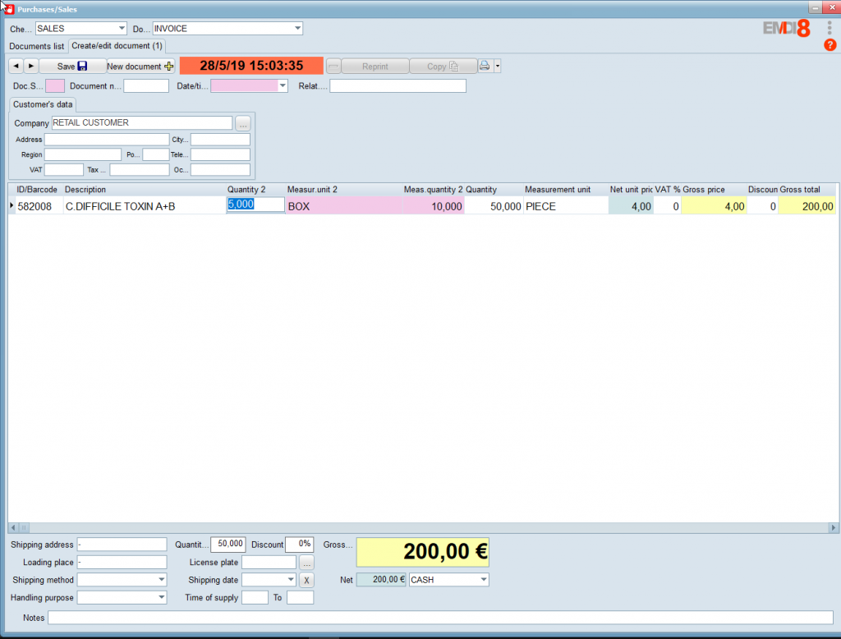
Task: Switch to the Documents list tab
Action: [36, 46]
